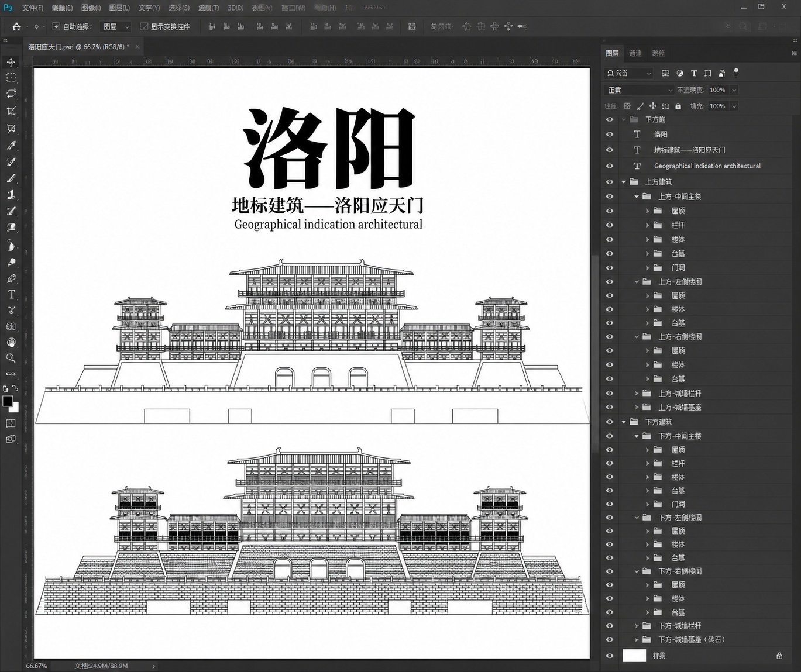
Task: Hide the 上方建筑 group
Action: click(x=610, y=182)
